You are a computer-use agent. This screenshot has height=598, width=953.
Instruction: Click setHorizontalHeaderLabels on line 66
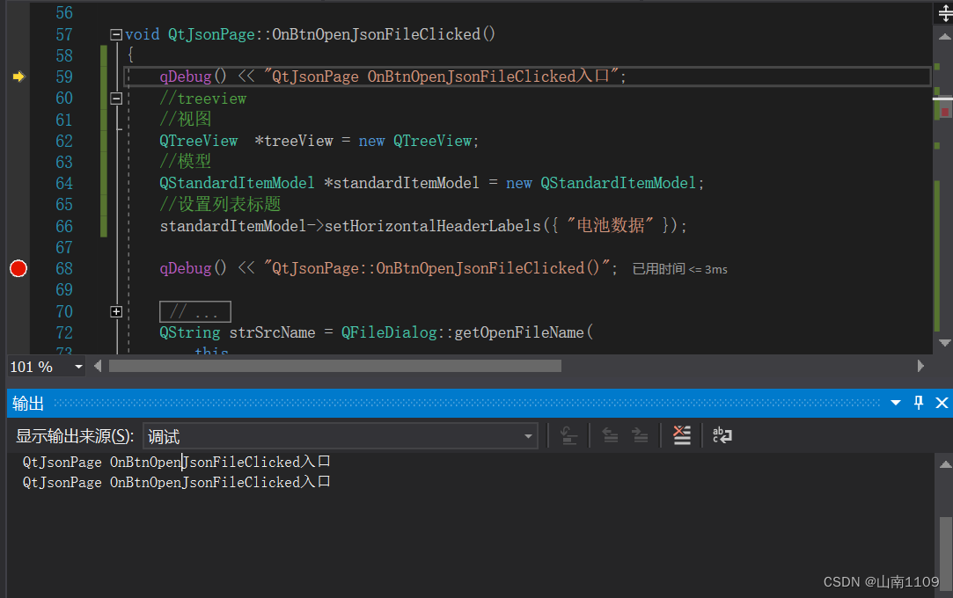(433, 227)
